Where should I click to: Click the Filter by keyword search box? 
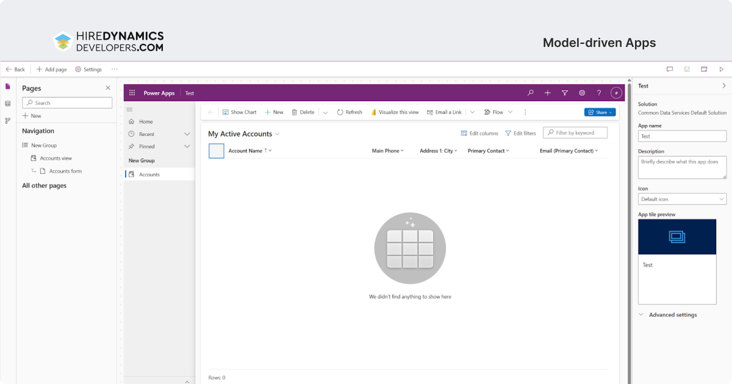575,132
